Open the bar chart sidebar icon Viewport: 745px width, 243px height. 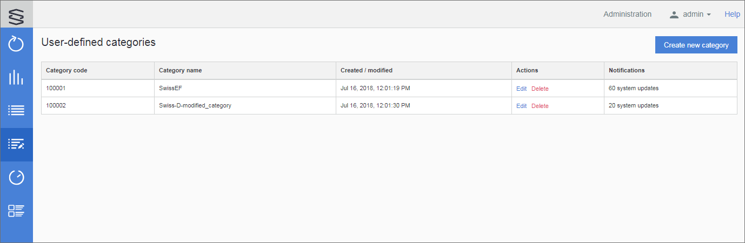point(16,77)
